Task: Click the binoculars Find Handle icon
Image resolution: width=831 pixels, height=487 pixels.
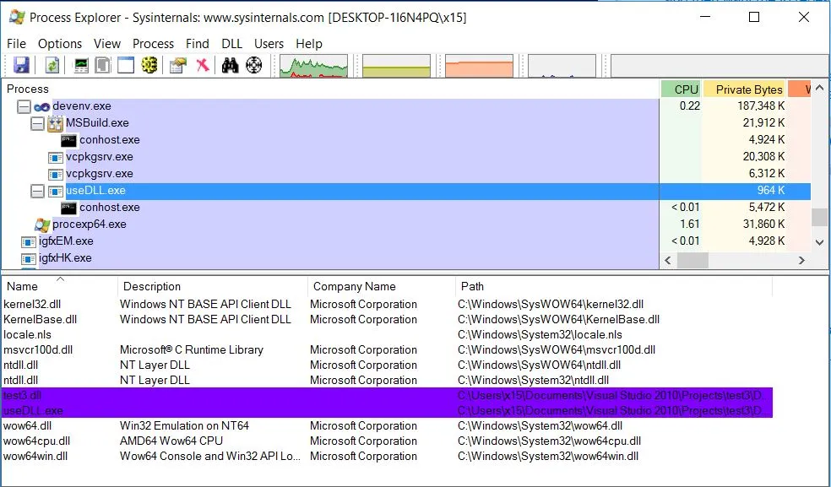Action: [x=230, y=65]
